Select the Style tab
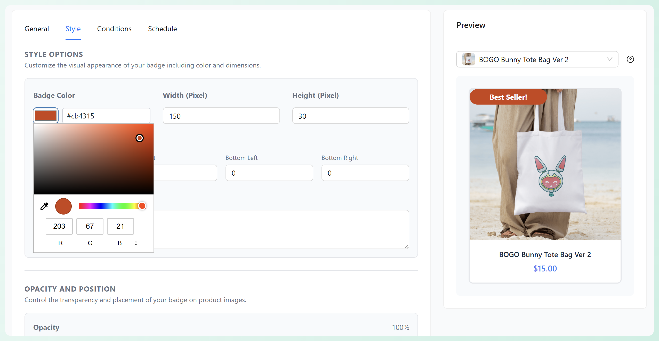The height and width of the screenshot is (341, 659). click(x=73, y=29)
